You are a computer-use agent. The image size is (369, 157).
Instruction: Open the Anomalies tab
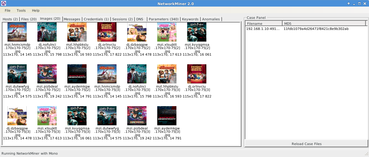tap(211, 19)
